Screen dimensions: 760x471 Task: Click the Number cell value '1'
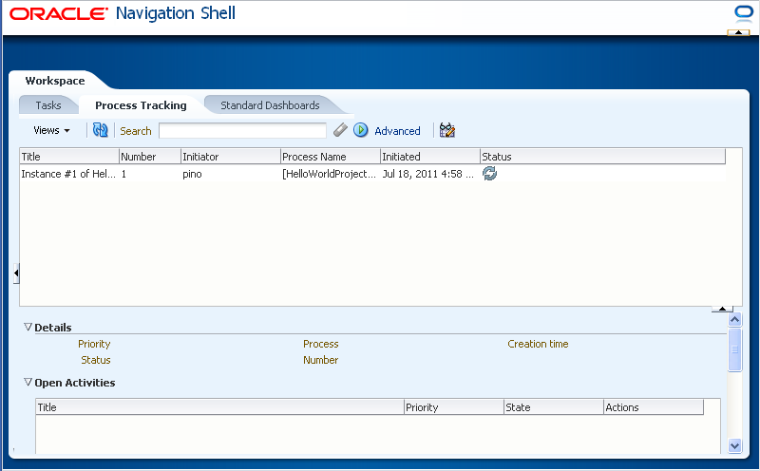pos(124,174)
